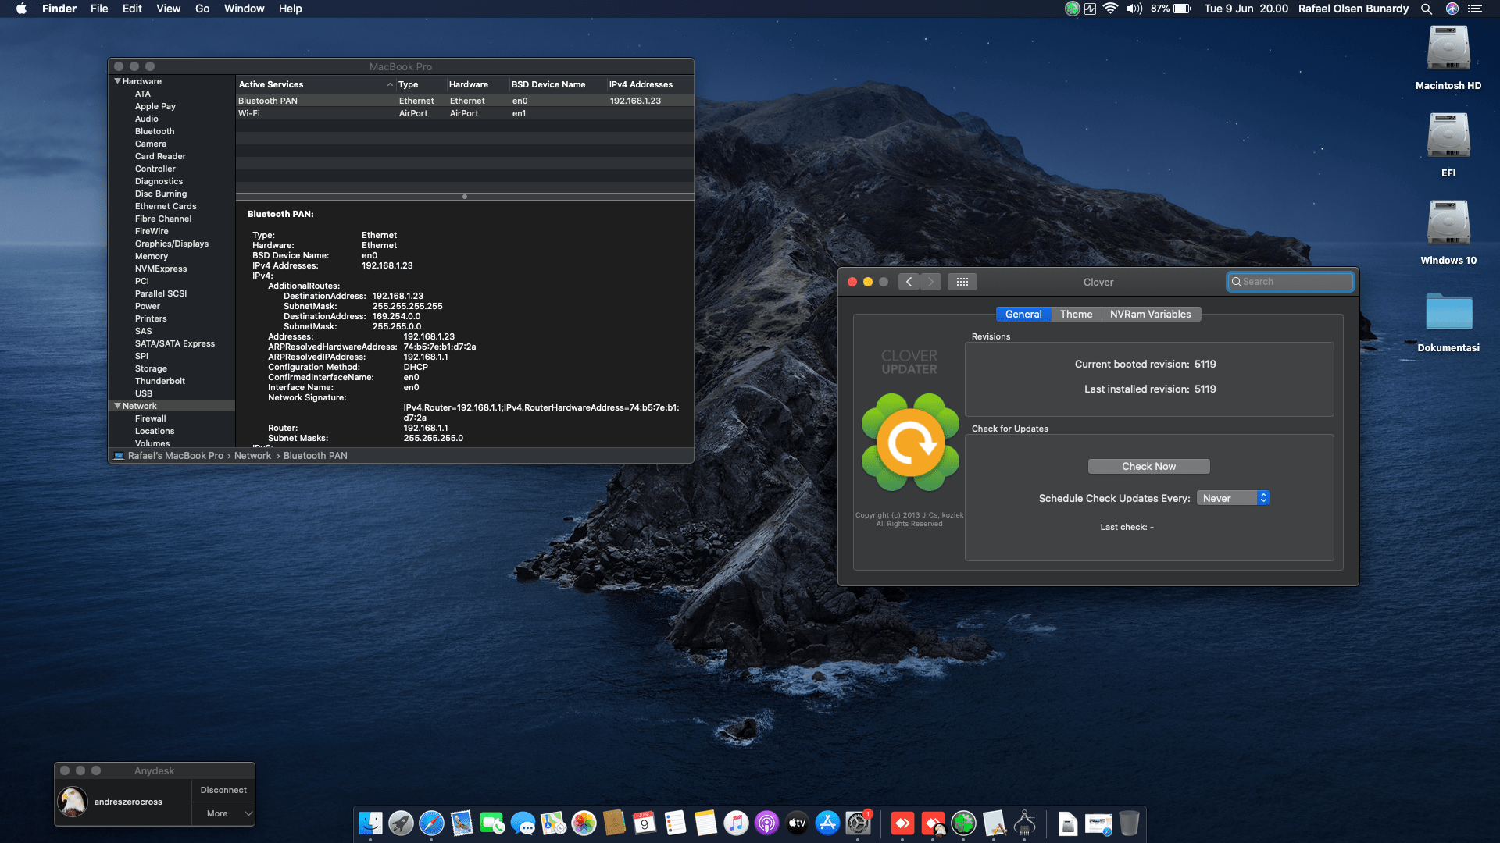Show all preferences grid button

[x=962, y=282]
